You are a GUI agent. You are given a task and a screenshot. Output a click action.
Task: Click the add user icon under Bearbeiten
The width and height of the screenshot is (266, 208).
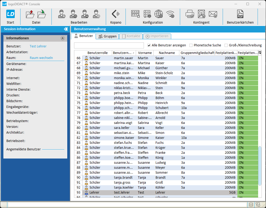click(62, 14)
